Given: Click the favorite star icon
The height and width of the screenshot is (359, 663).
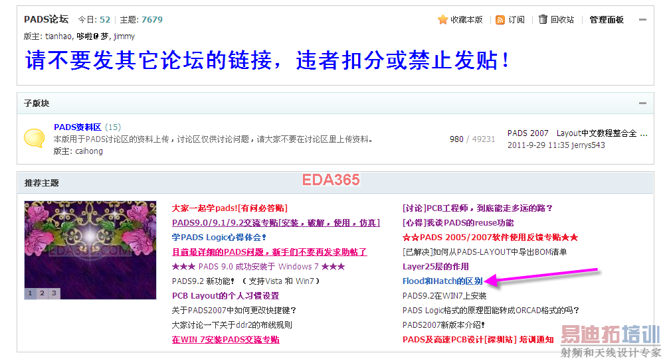Looking at the screenshot, I should [442, 19].
